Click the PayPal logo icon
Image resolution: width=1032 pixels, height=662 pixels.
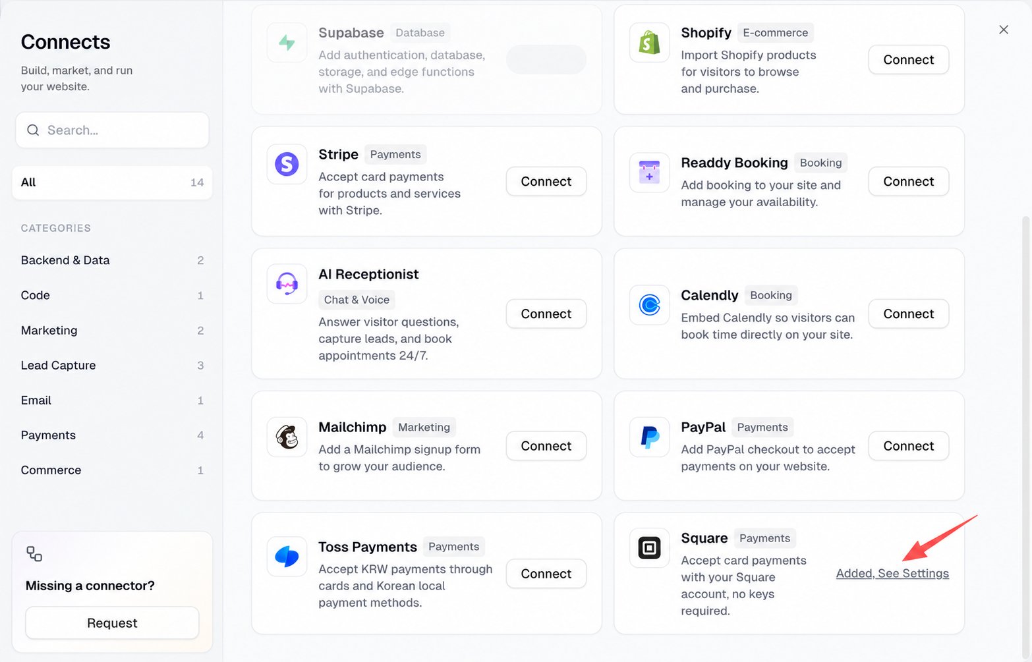point(649,437)
